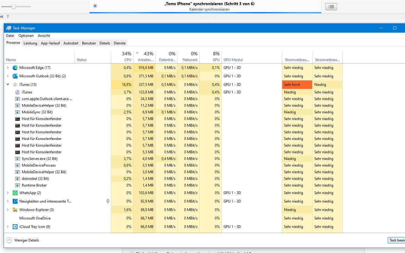Maximize the Task-Manager window
Screen dimensions: 405x253
click(x=394, y=28)
